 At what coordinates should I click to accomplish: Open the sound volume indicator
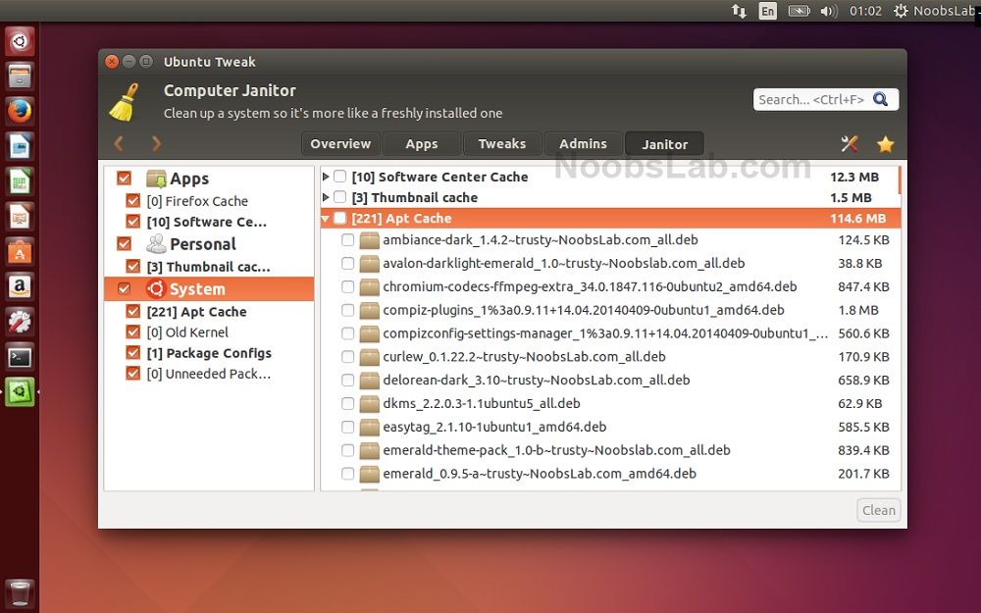point(829,11)
